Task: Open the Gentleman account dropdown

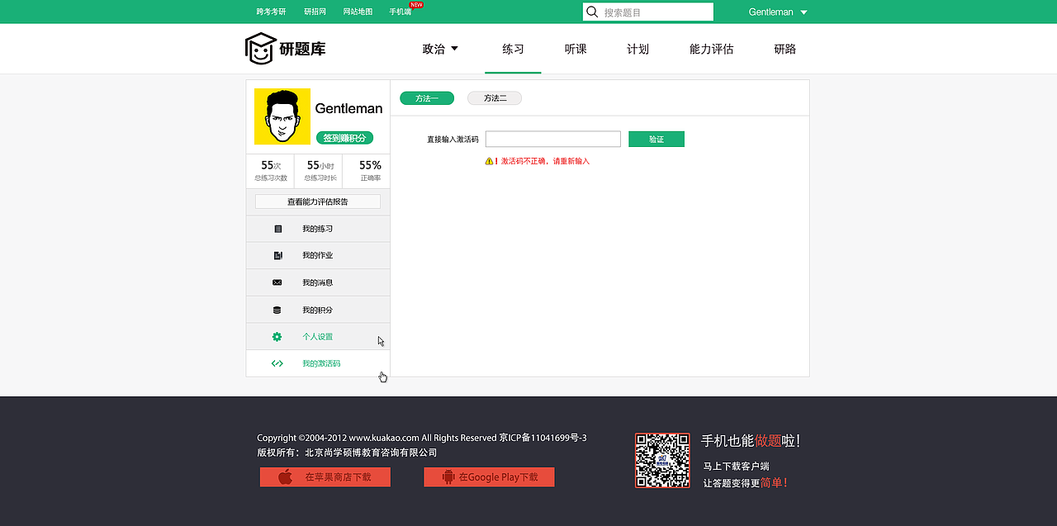Action: [775, 12]
